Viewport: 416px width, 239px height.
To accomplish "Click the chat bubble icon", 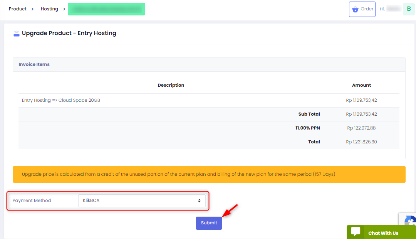I will click(356, 231).
